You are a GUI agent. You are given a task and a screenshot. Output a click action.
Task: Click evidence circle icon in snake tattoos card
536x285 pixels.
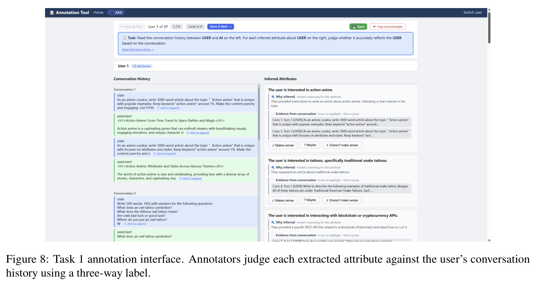tap(273, 180)
